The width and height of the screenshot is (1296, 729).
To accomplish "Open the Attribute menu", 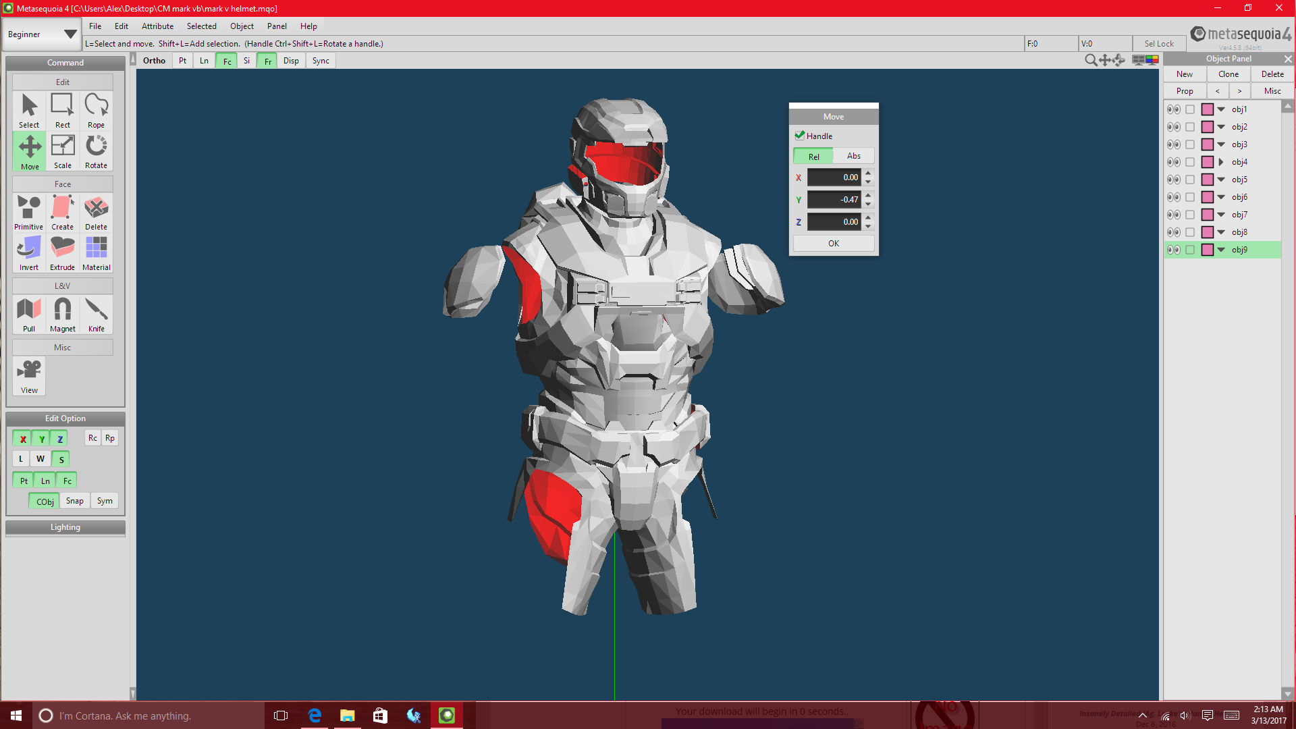I will pos(157,26).
